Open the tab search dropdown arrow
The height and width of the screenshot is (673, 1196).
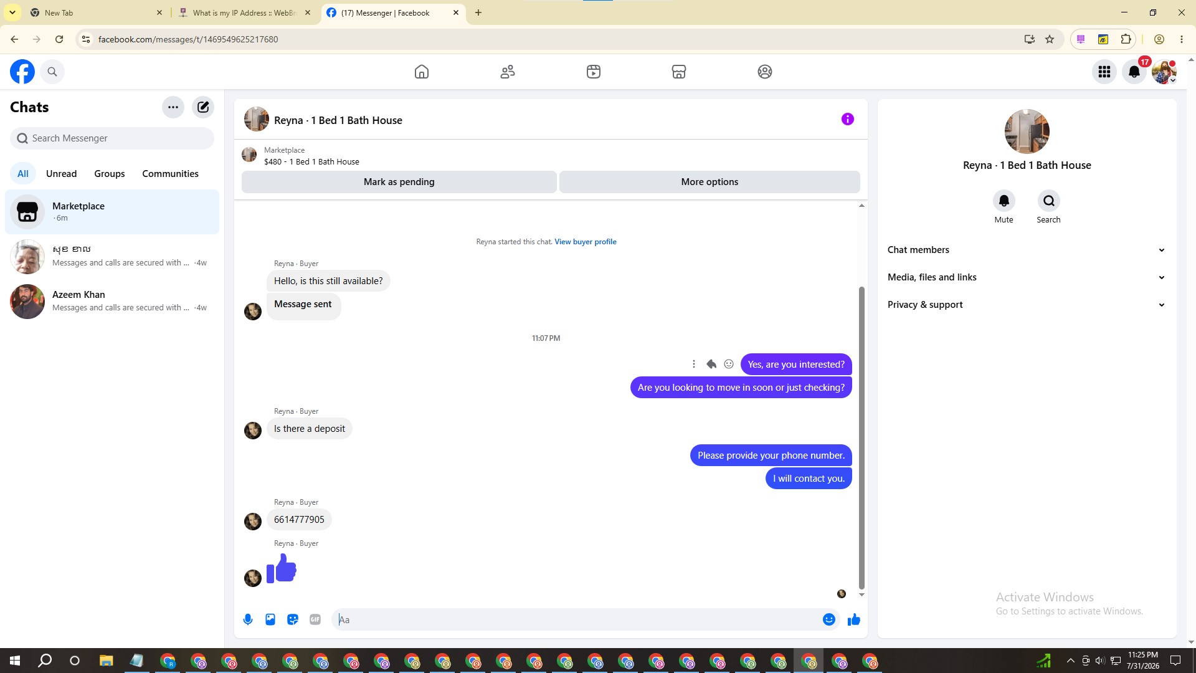point(12,12)
